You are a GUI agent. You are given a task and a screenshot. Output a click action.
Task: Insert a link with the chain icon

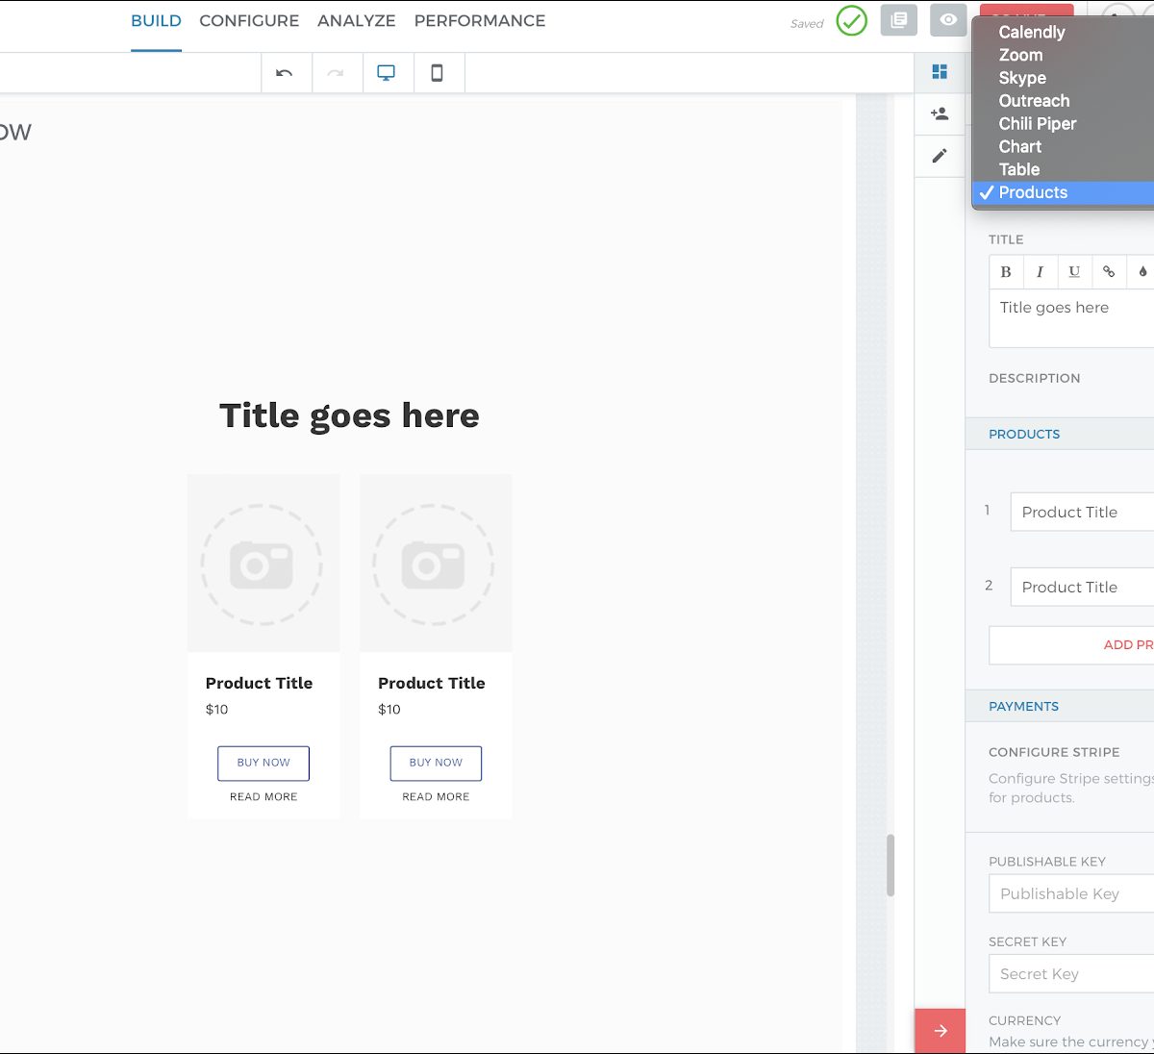(x=1109, y=272)
